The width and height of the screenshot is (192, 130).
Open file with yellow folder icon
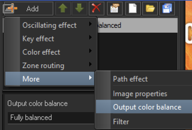(x=150, y=8)
